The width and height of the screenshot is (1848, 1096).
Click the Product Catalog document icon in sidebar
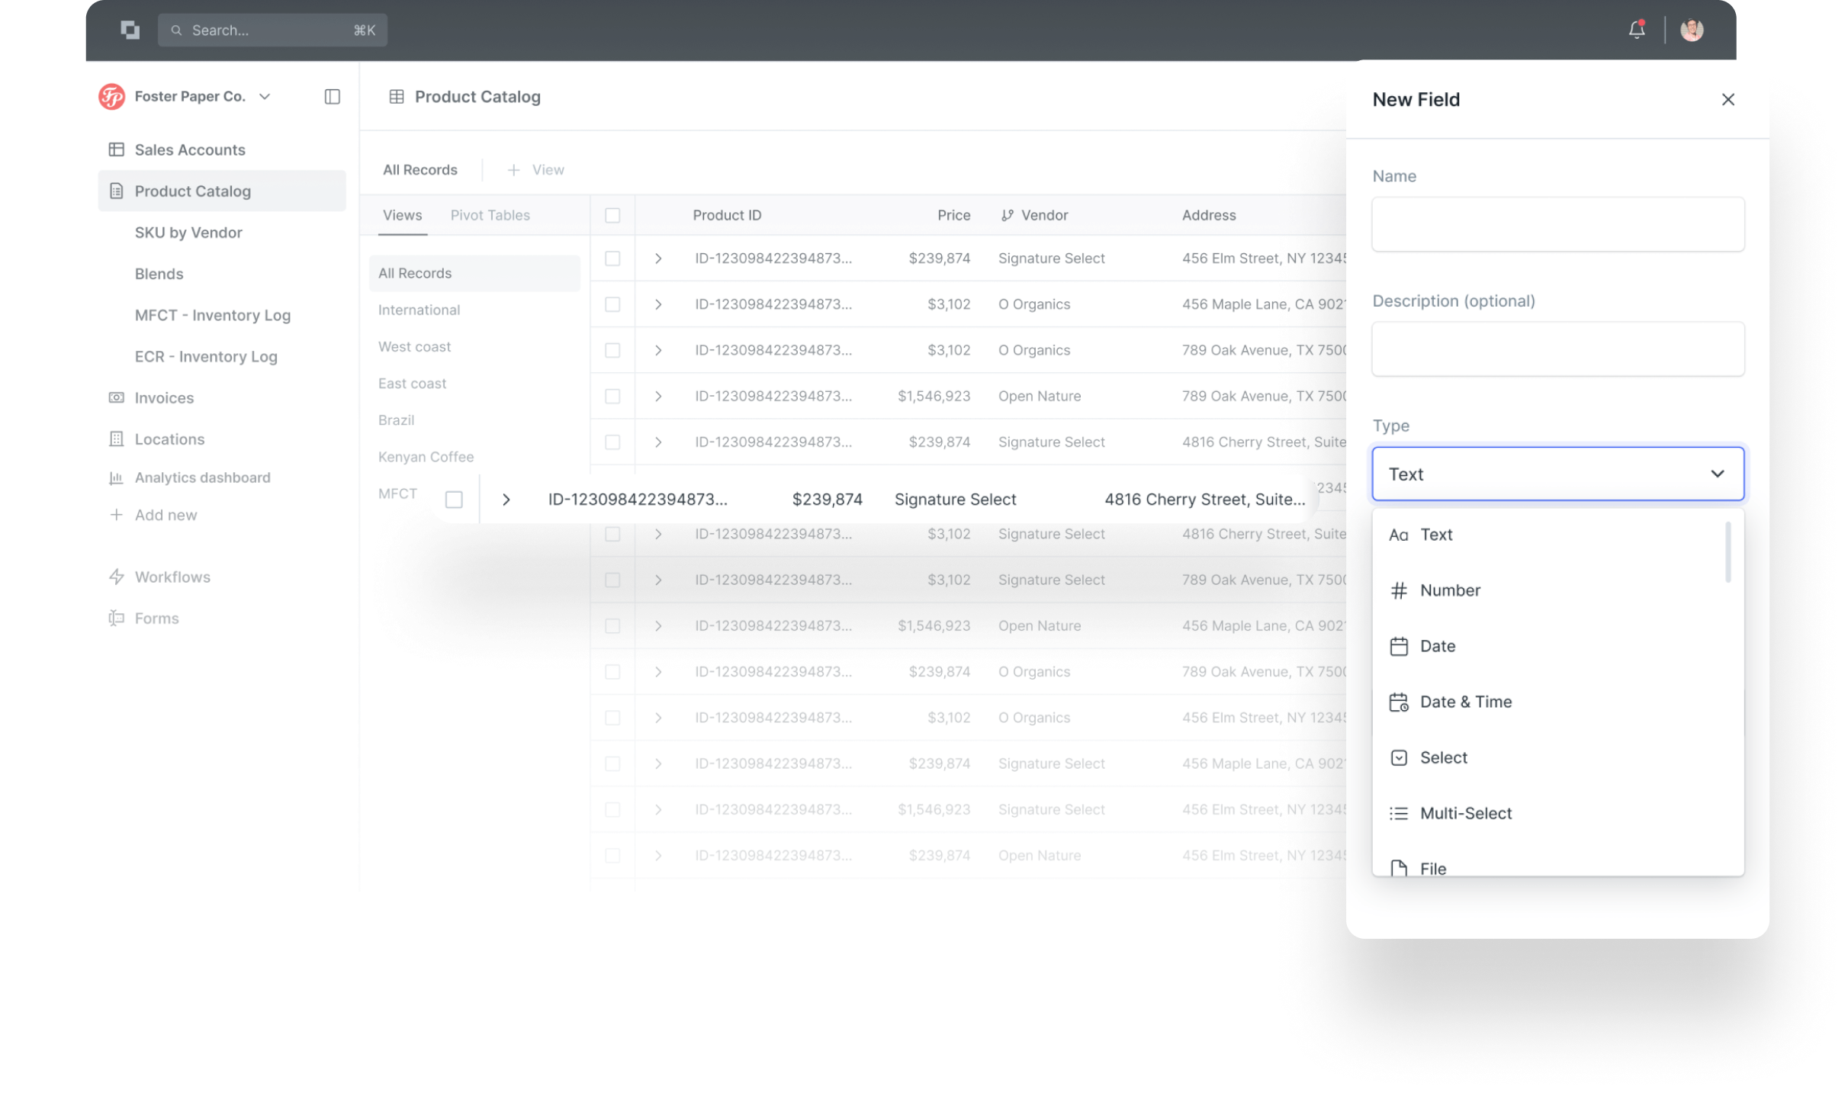click(x=117, y=191)
